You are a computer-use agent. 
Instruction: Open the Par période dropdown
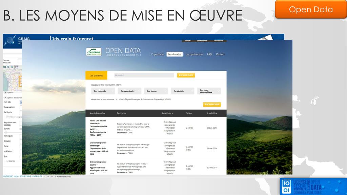pyautogui.click(x=183, y=91)
